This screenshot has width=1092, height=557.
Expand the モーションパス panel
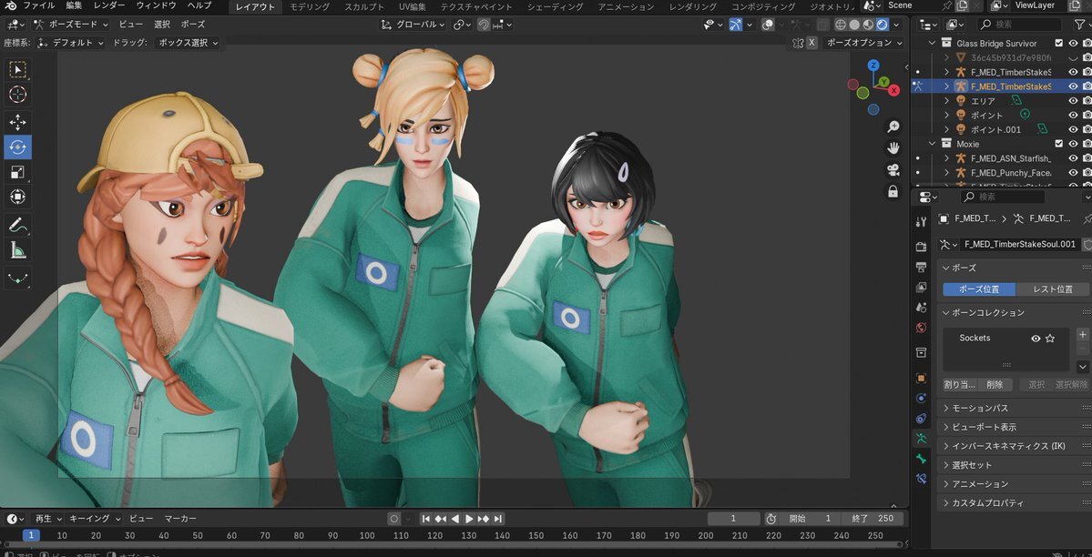coord(1014,408)
